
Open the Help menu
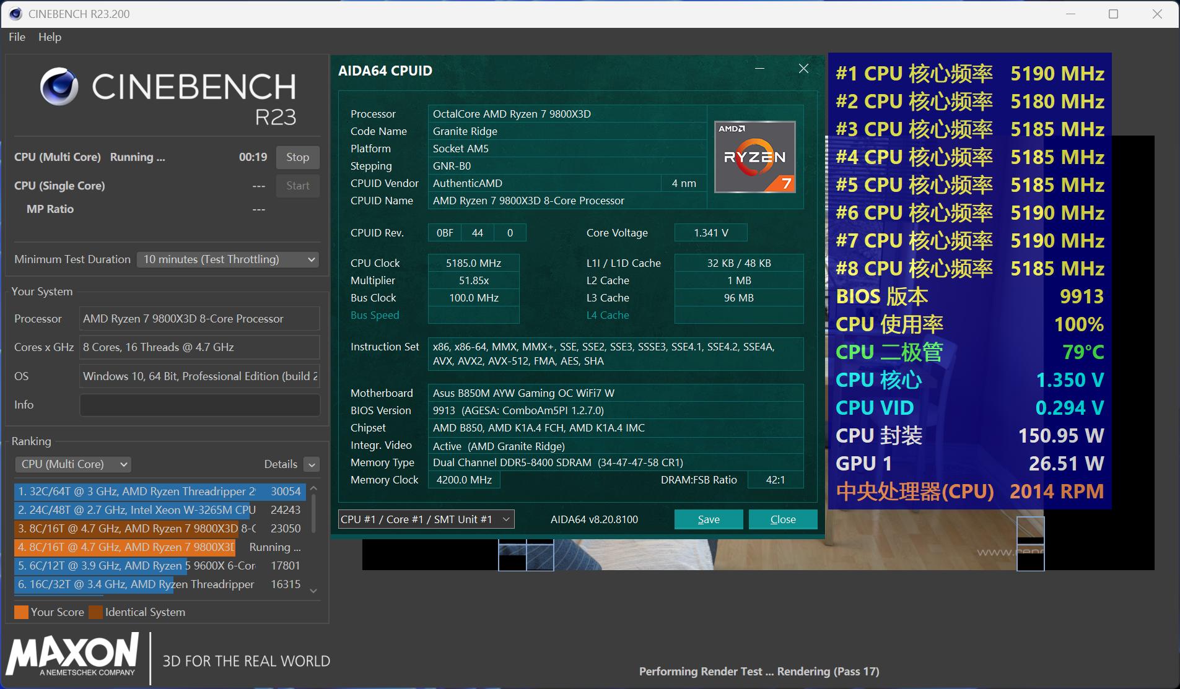(x=50, y=37)
